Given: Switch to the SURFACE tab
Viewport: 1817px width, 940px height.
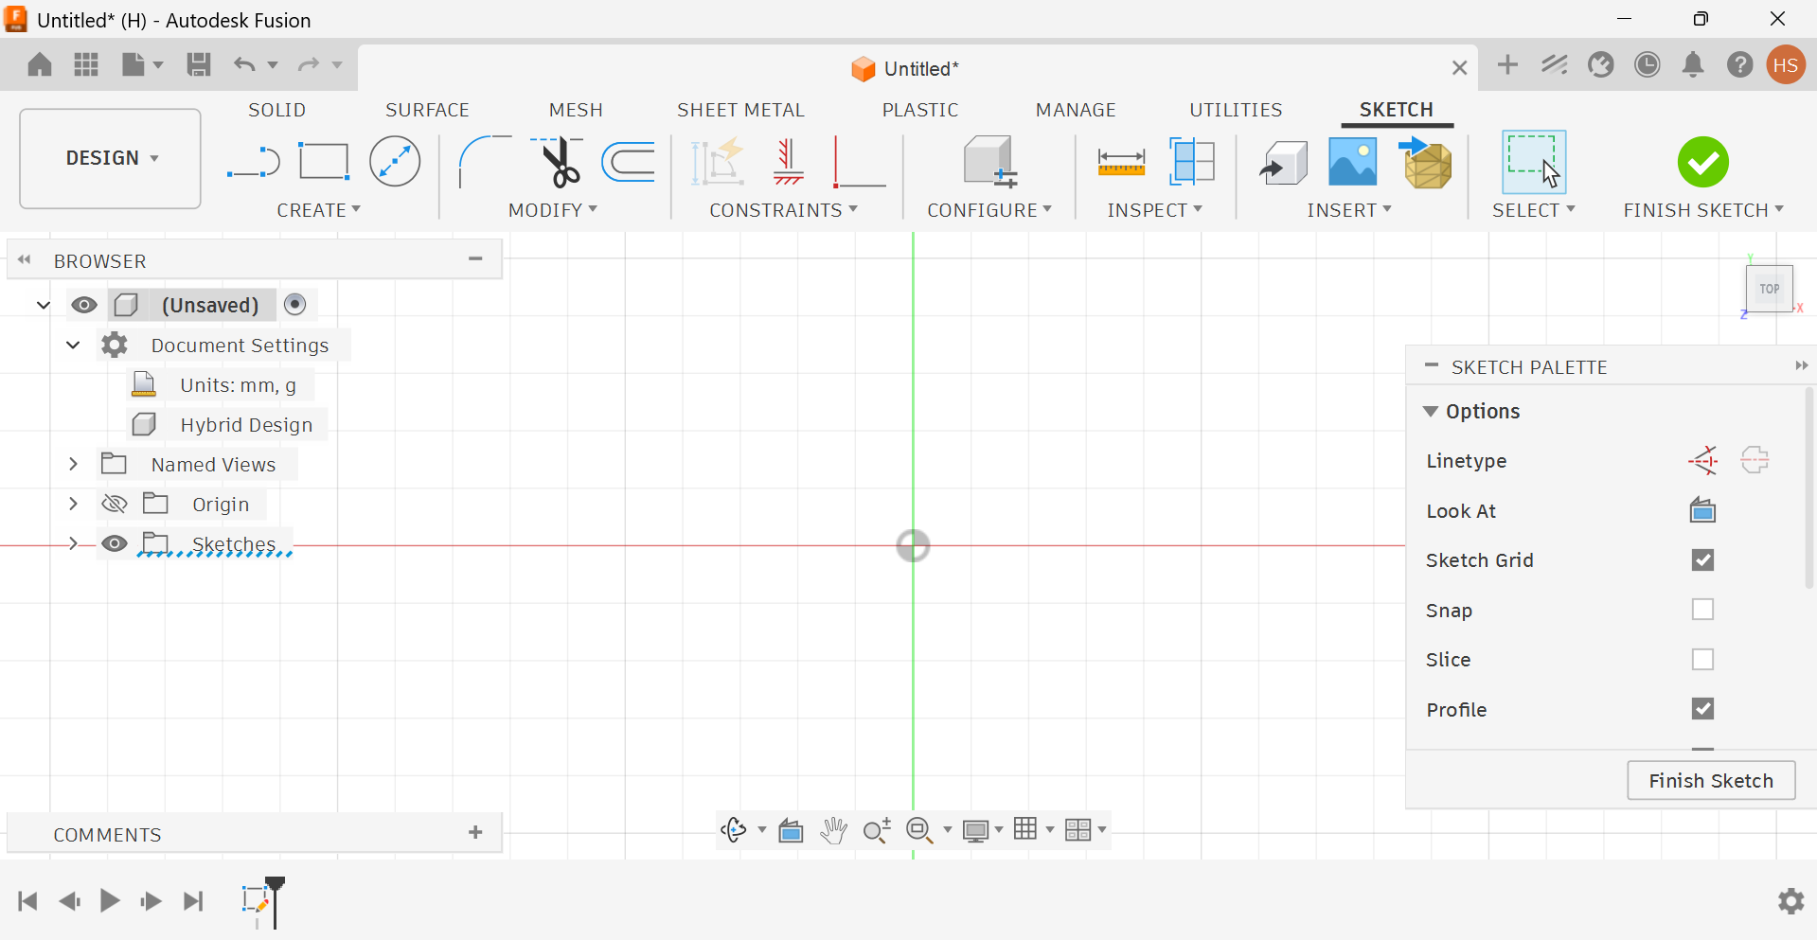Looking at the screenshot, I should coord(427,110).
